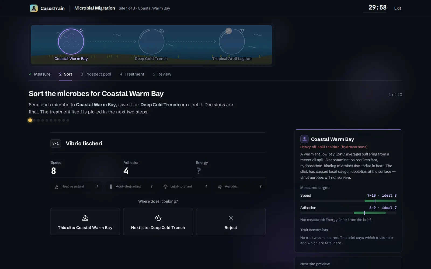431x269 pixels.
Task: Open the Measure step
Action: pos(40,74)
